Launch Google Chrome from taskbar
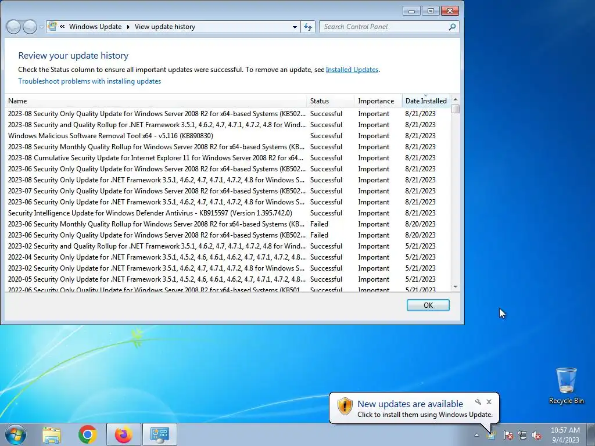595x446 pixels. coord(88,434)
